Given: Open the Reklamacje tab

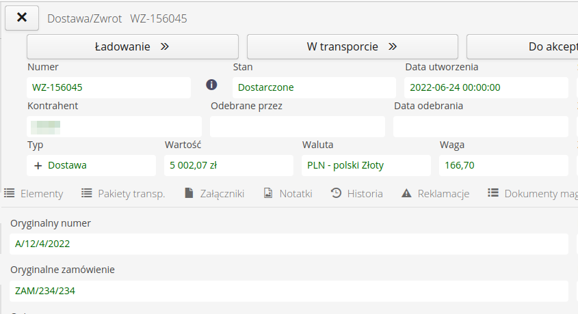Looking at the screenshot, I should click(x=435, y=193).
